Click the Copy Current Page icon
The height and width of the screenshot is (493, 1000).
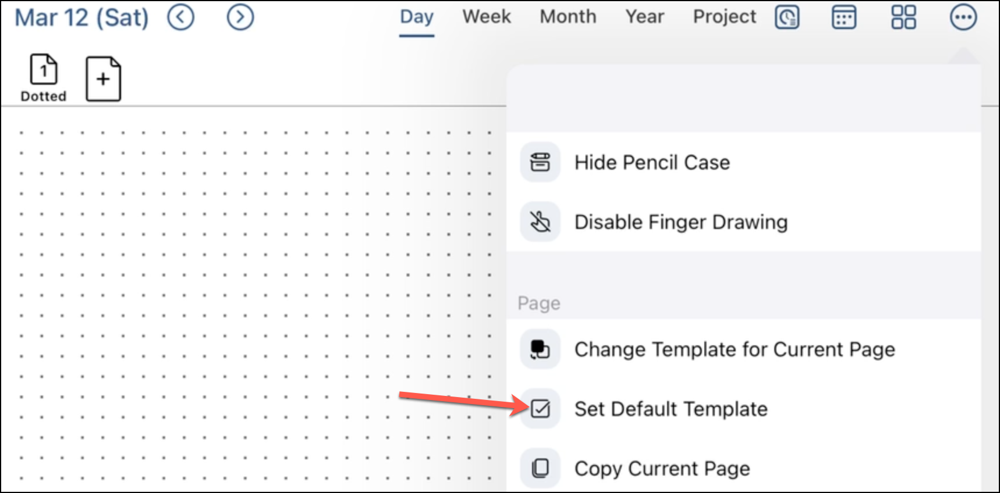(540, 468)
